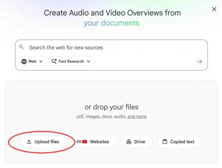Screen dimensions: 222x168
Task: Open the 'and more' file types link
Action: click(x=137, y=116)
